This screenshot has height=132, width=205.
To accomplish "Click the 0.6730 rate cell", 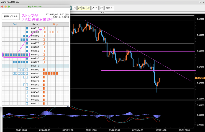I will pyautogui.click(x=35, y=58).
